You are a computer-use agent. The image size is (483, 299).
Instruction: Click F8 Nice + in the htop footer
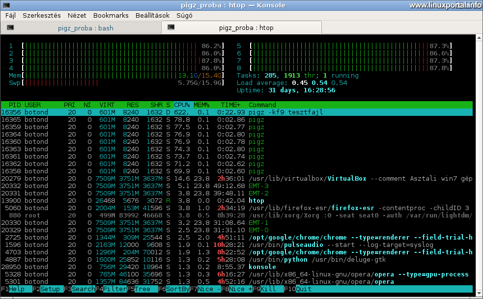click(x=236, y=289)
